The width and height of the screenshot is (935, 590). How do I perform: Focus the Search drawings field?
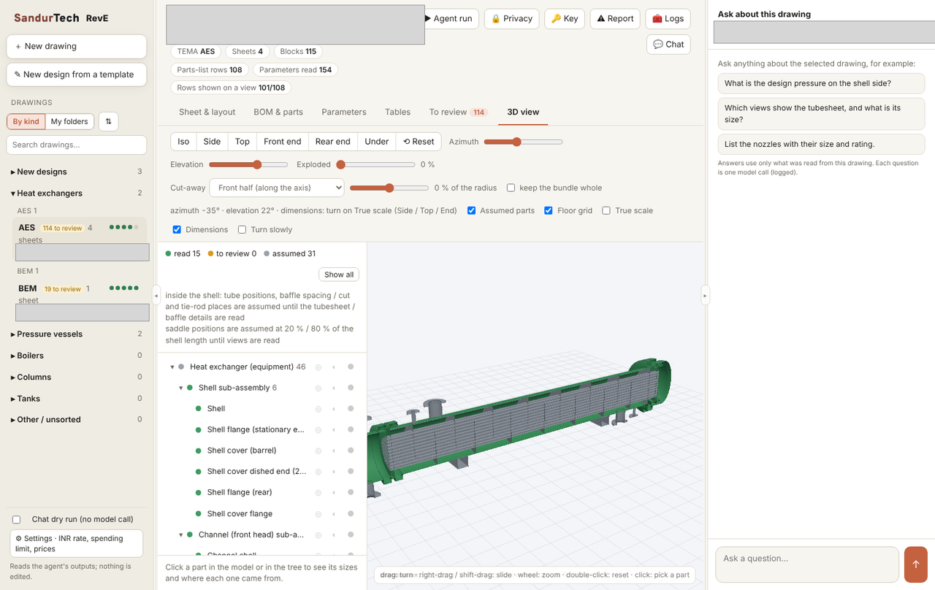click(x=77, y=145)
